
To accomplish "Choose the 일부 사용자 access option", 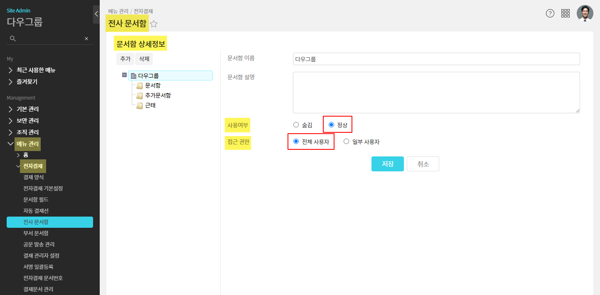I will click(x=347, y=141).
